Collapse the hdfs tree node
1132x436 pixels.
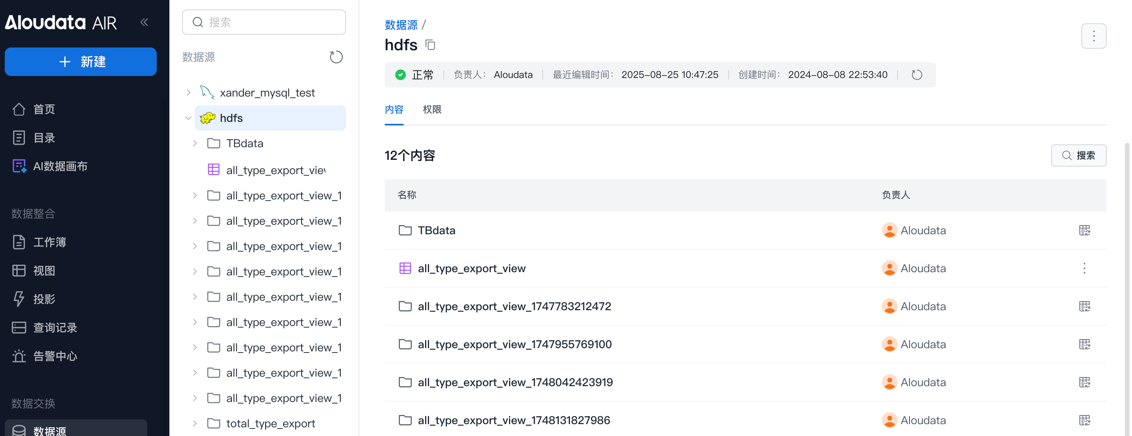pyautogui.click(x=188, y=118)
